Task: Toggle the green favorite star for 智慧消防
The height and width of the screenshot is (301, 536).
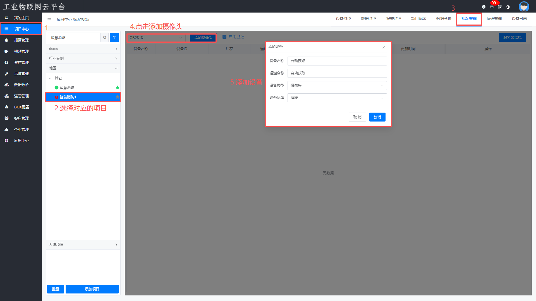Action: click(118, 88)
